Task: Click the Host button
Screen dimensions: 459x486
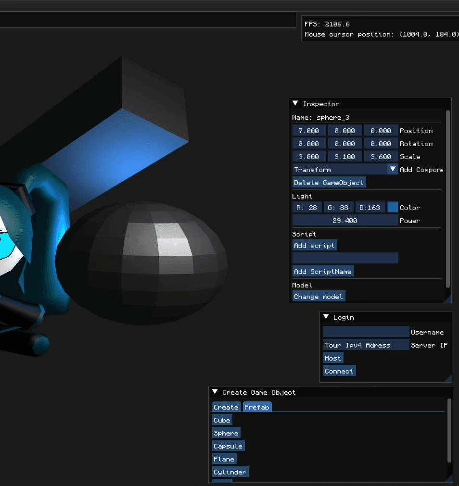Action: 333,358
